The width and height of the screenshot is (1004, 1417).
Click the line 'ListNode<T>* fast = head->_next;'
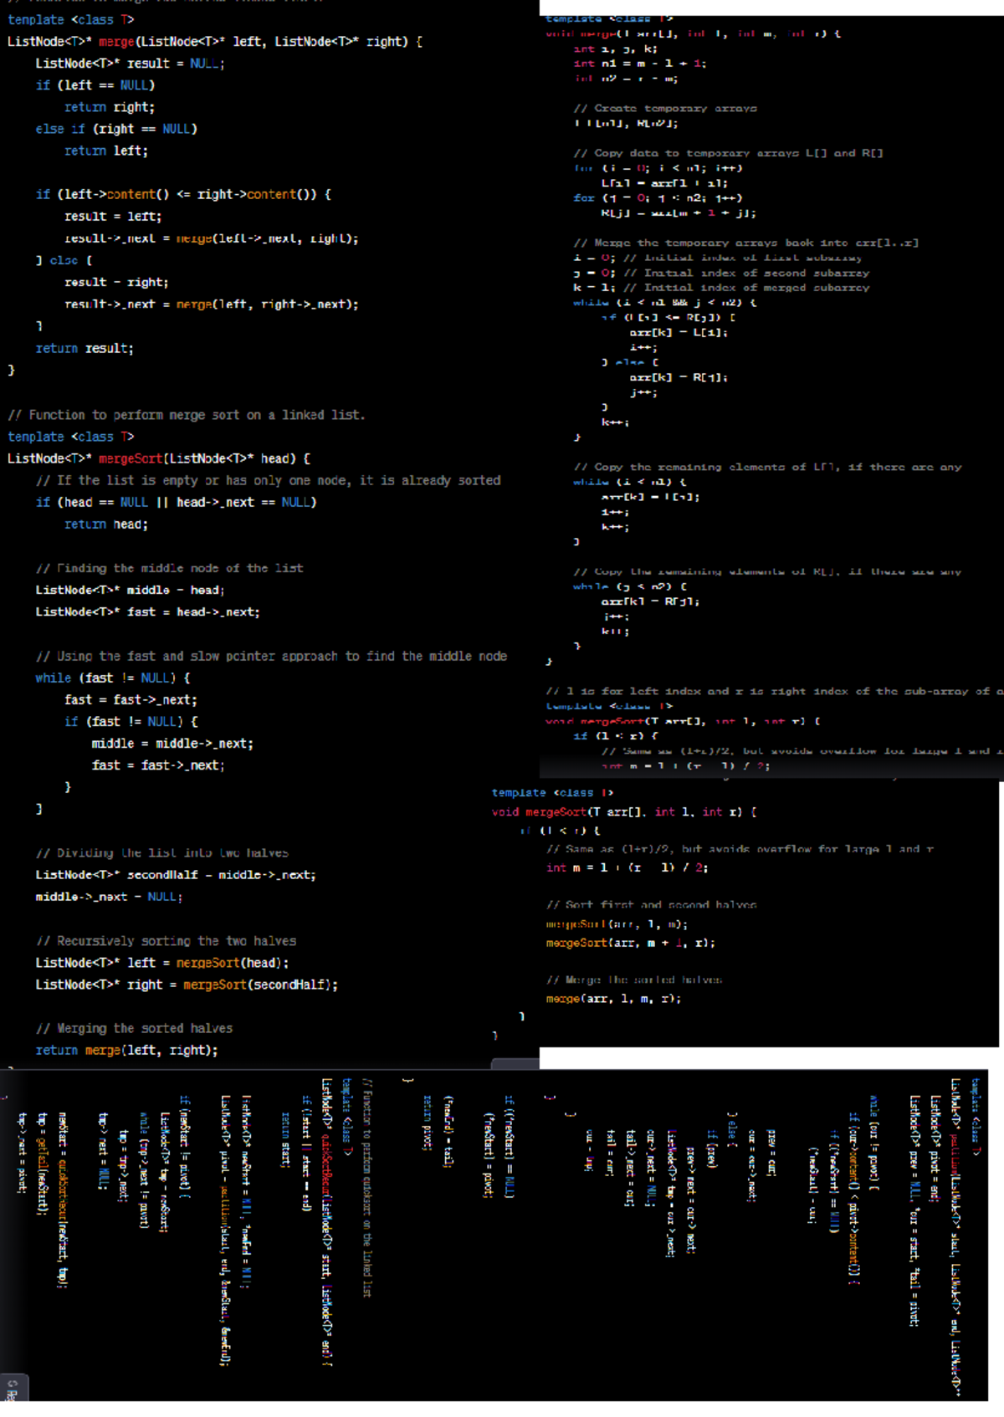[x=147, y=611]
